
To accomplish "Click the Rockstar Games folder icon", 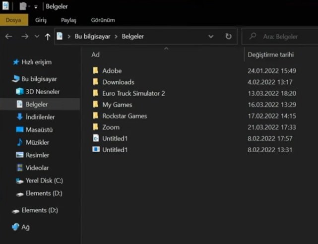I will pyautogui.click(x=96, y=116).
